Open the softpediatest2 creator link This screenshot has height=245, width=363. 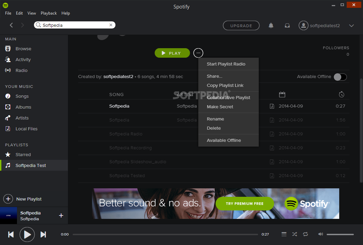(x=118, y=76)
